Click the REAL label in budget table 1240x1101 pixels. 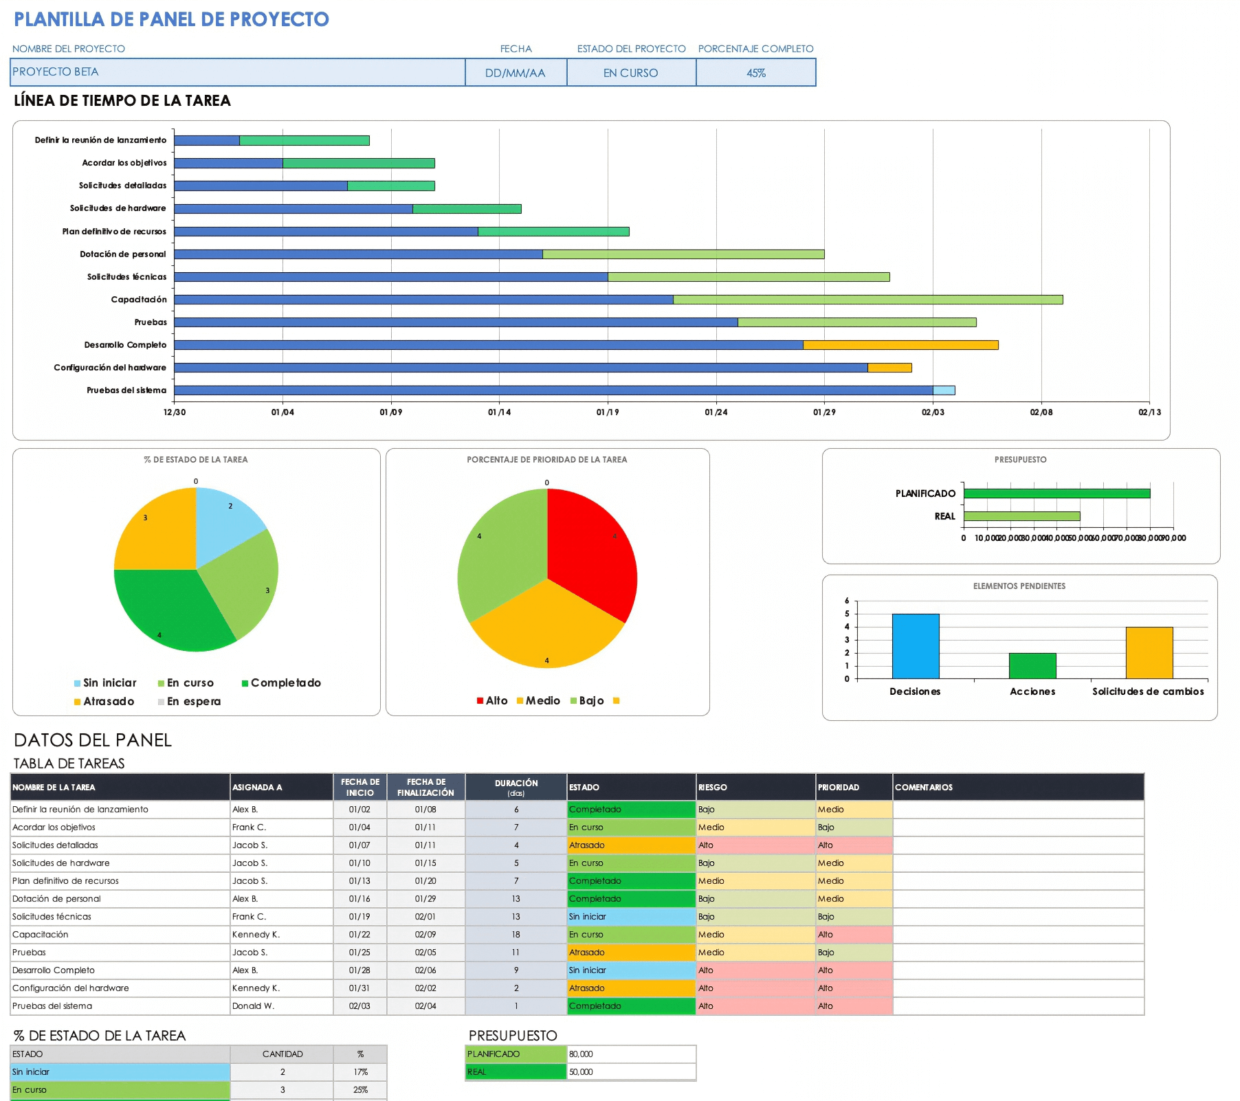pos(516,1072)
